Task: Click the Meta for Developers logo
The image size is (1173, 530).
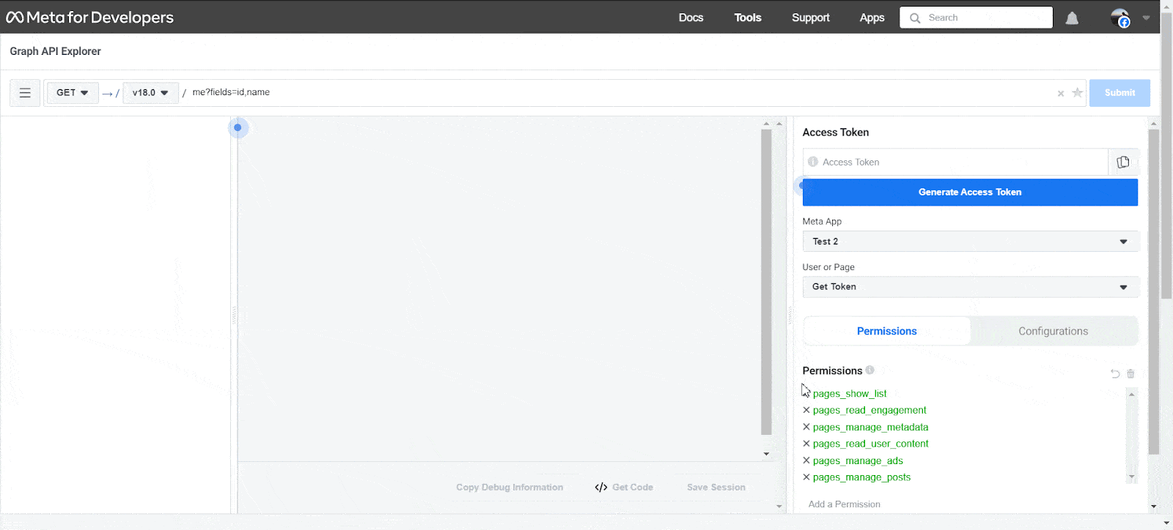Action: tap(90, 18)
